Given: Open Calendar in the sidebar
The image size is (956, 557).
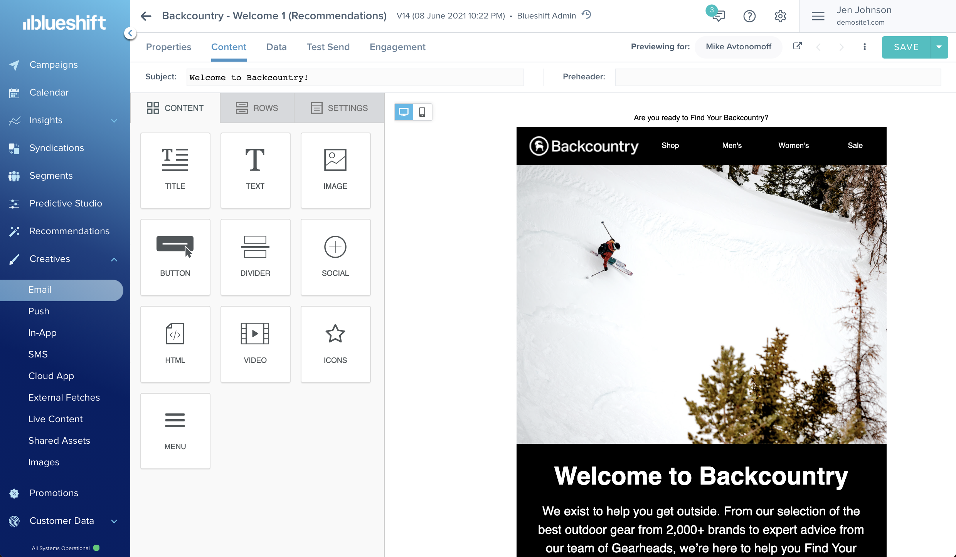Looking at the screenshot, I should [49, 92].
